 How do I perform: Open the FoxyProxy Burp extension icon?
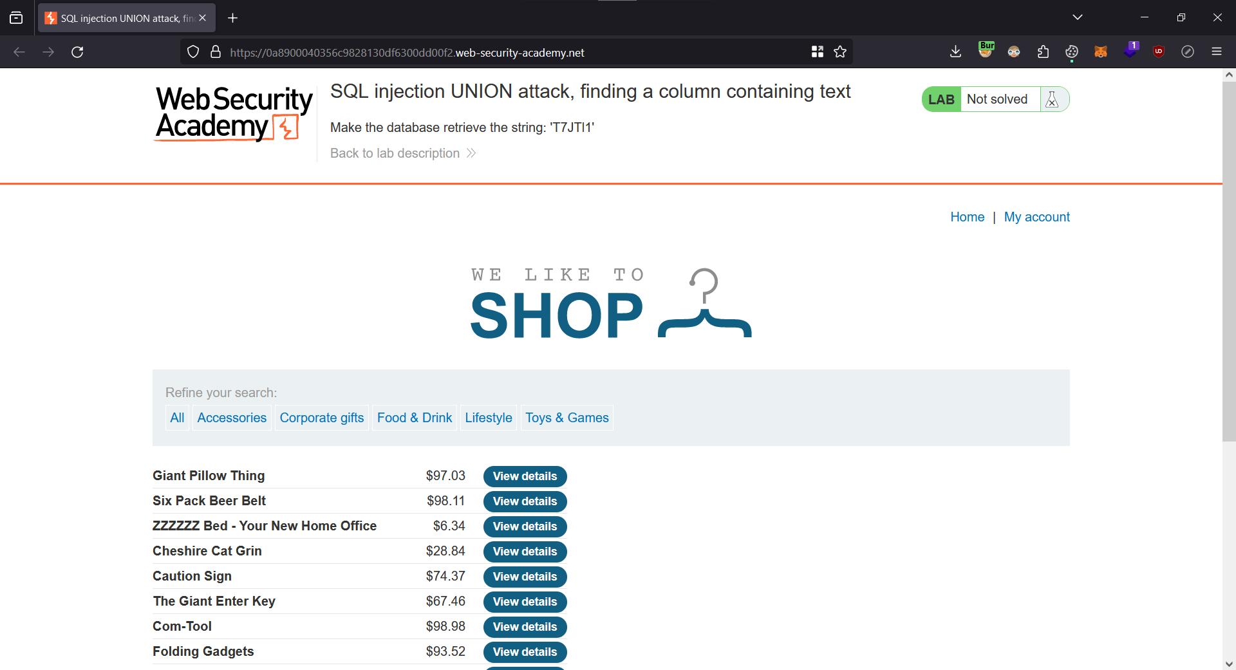pos(986,51)
